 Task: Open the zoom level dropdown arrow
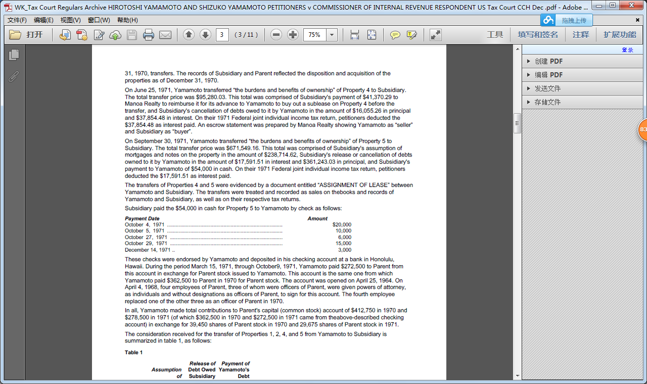click(x=332, y=35)
